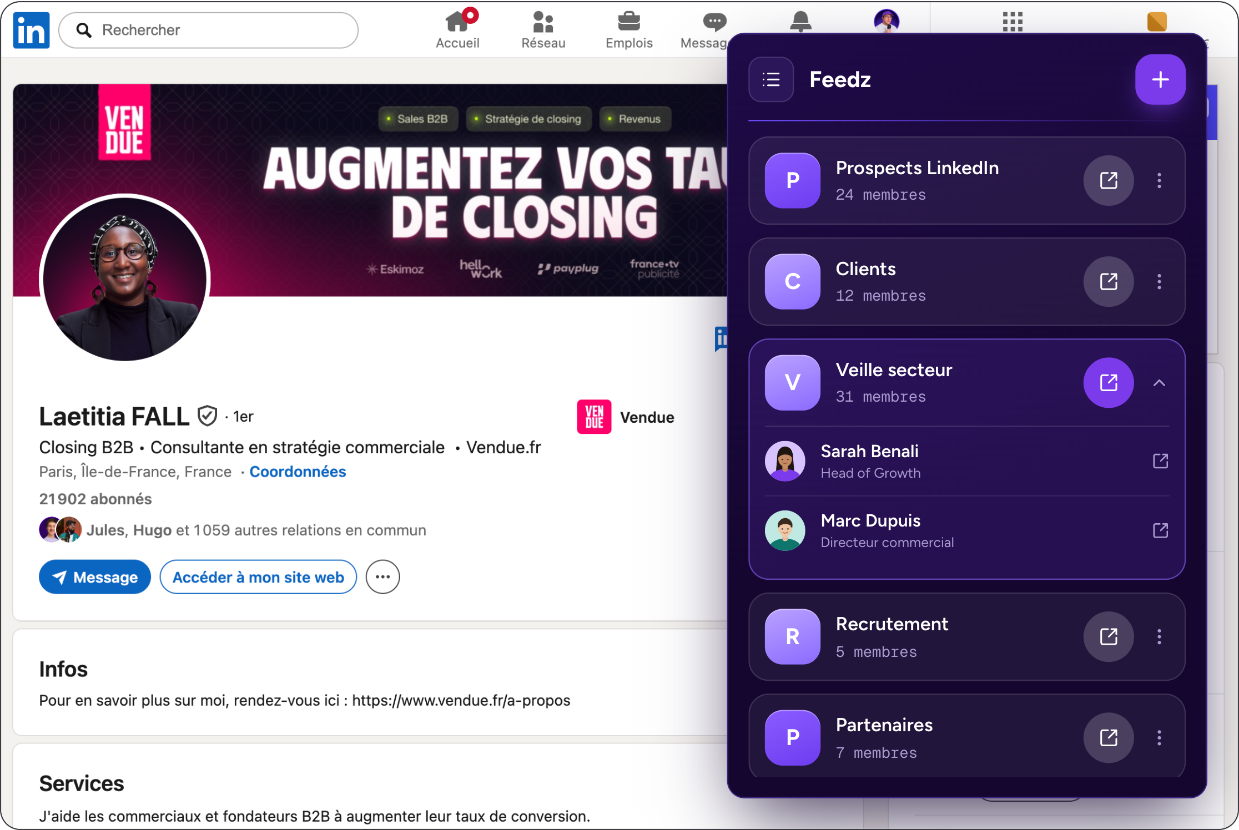
Task: Open options menu for Recrutement list
Action: click(1159, 636)
